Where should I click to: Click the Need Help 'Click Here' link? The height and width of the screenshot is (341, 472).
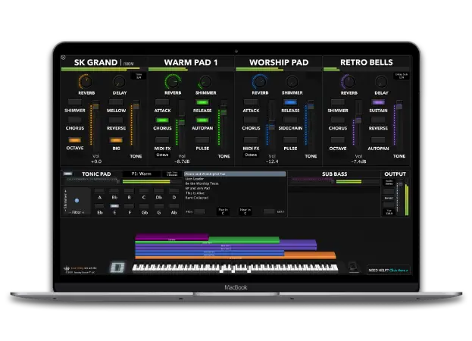coord(399,269)
